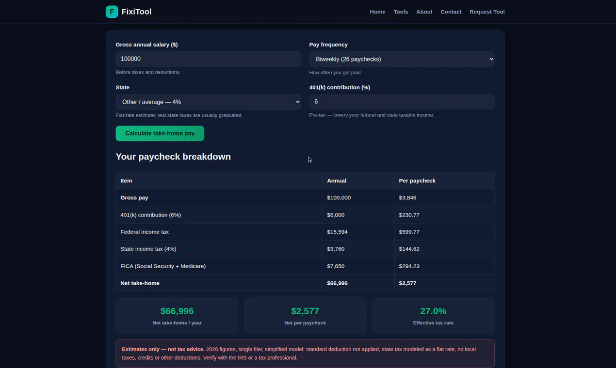Go to the About page
616x368 pixels.
(424, 12)
